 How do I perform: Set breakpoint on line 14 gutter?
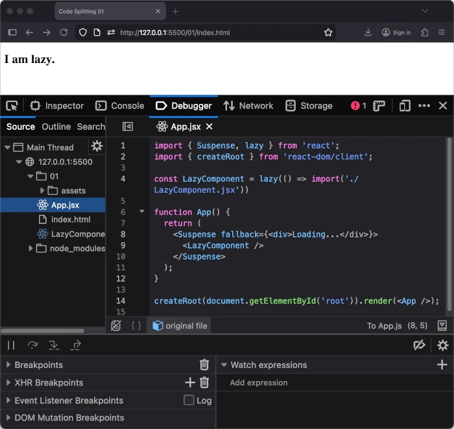[x=121, y=301]
